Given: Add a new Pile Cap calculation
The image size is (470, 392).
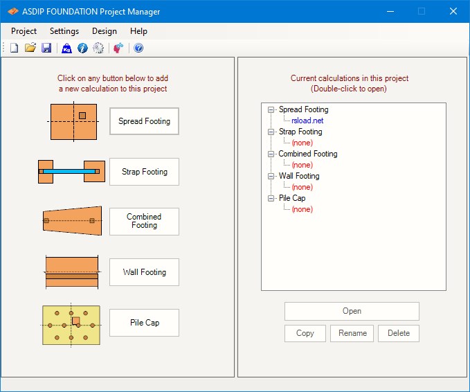Looking at the screenshot, I should [x=144, y=323].
